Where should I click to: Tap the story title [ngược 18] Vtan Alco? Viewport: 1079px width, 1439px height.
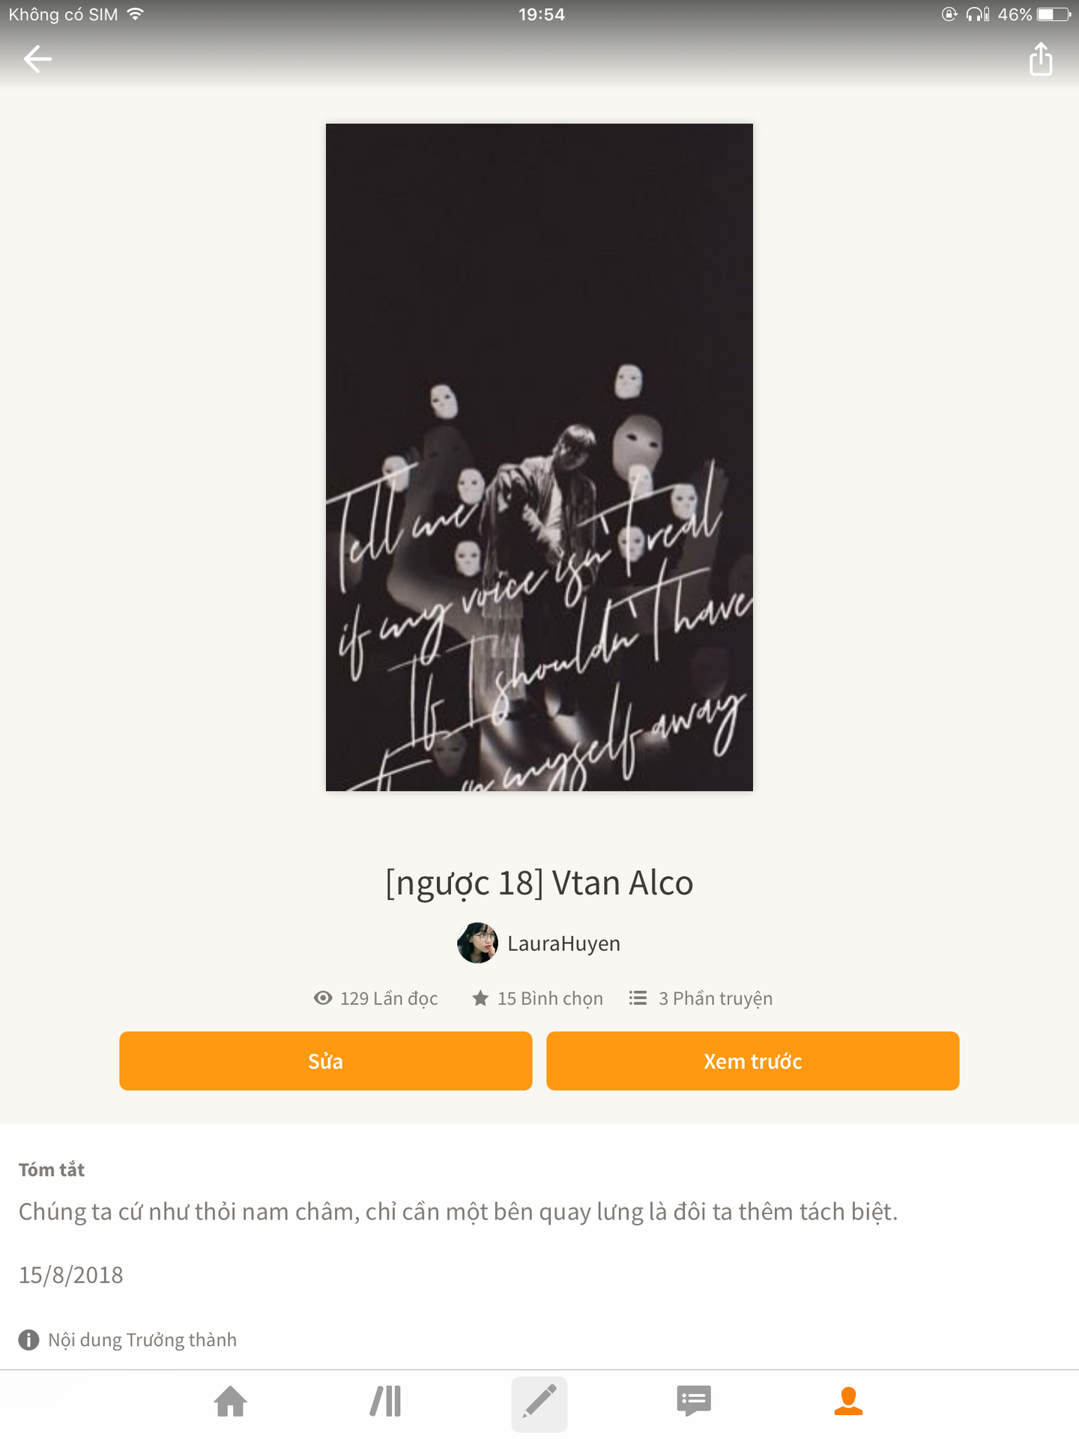coord(539,883)
